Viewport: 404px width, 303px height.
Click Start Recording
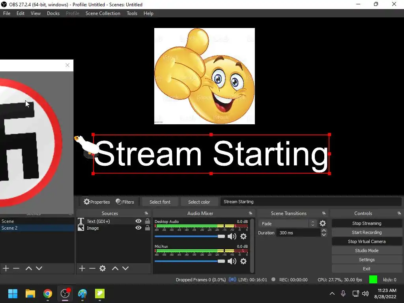(x=367, y=232)
